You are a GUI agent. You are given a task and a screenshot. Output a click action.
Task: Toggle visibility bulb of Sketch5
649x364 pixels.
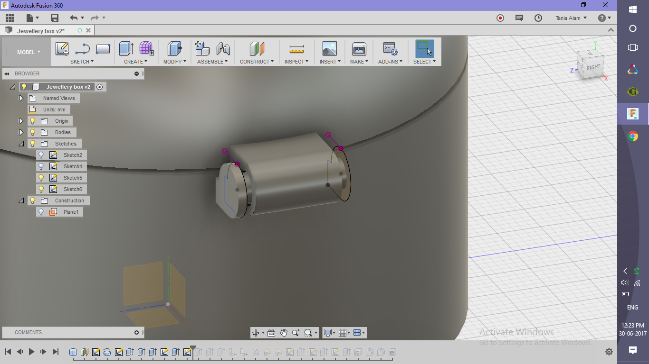click(x=41, y=178)
